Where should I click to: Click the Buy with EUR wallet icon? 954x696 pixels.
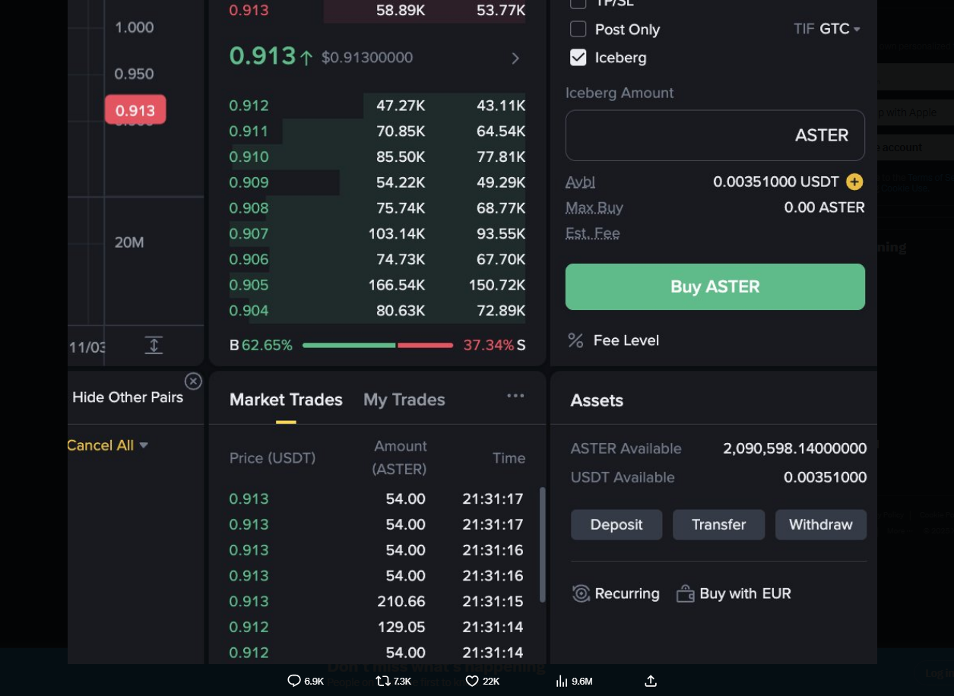click(686, 593)
